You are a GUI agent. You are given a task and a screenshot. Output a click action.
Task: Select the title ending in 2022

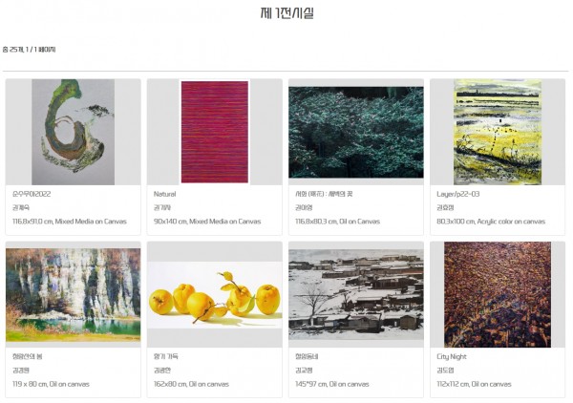[x=32, y=194]
